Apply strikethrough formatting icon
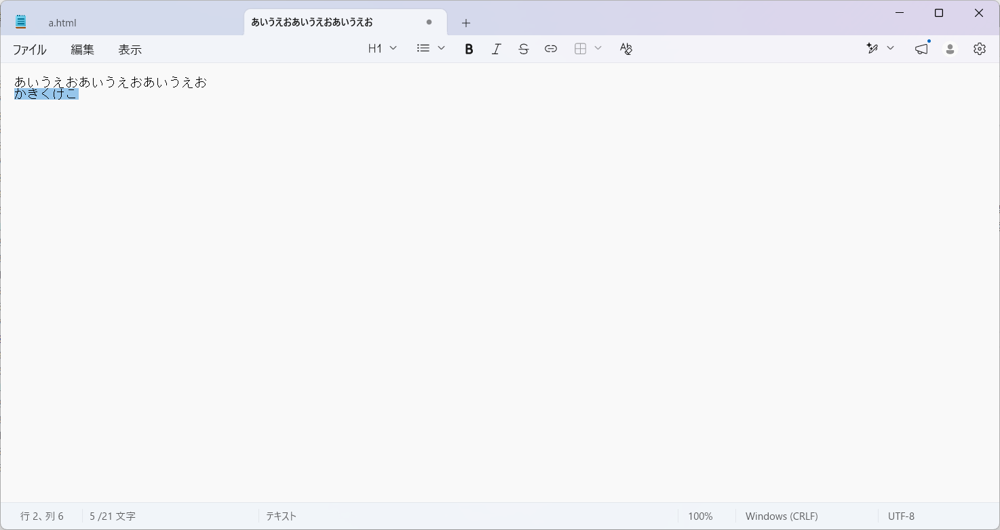Viewport: 1000px width, 530px height. pos(523,49)
